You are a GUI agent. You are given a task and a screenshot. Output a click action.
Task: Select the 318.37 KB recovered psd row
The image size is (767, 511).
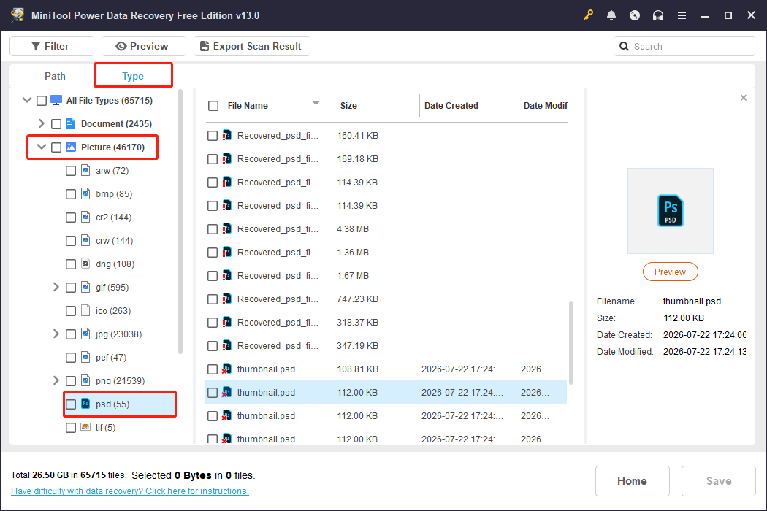386,322
